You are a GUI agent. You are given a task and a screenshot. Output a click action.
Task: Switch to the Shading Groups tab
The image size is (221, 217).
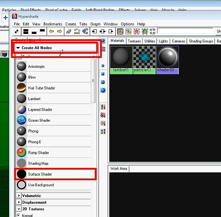click(x=201, y=41)
